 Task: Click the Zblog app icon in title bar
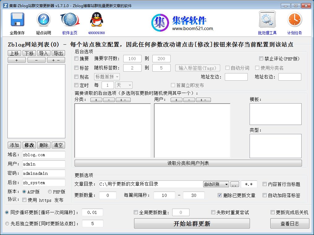(x=5, y=6)
